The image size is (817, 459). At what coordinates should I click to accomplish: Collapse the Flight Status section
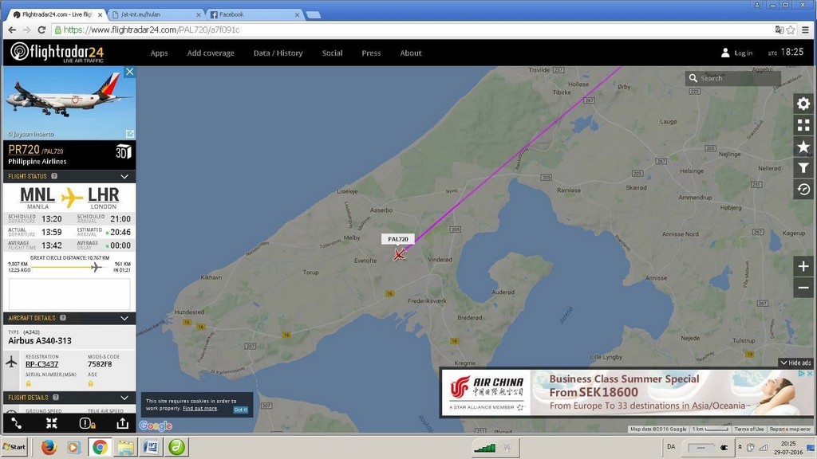click(x=124, y=176)
